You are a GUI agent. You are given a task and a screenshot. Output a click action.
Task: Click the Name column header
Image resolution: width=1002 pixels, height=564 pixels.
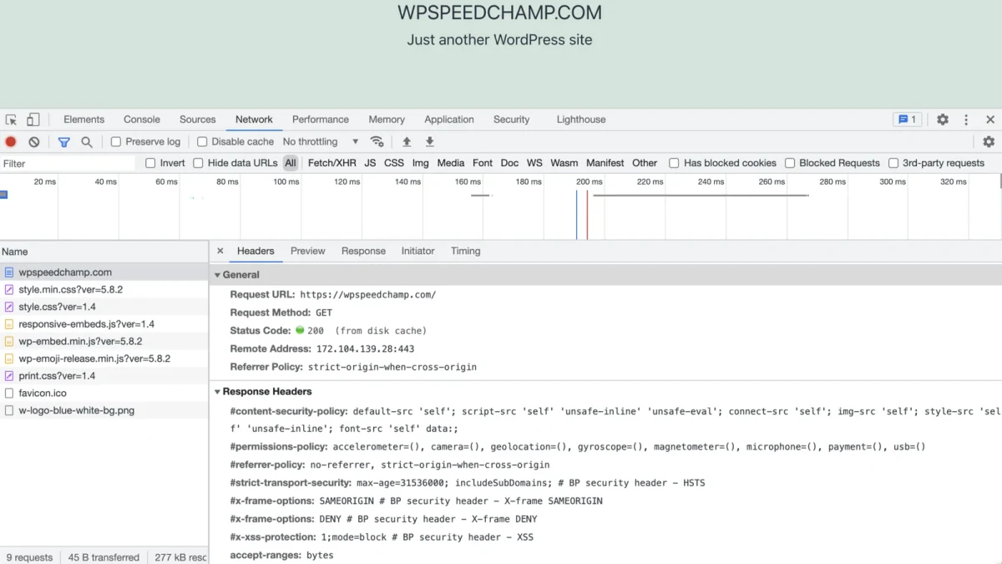[x=104, y=252]
